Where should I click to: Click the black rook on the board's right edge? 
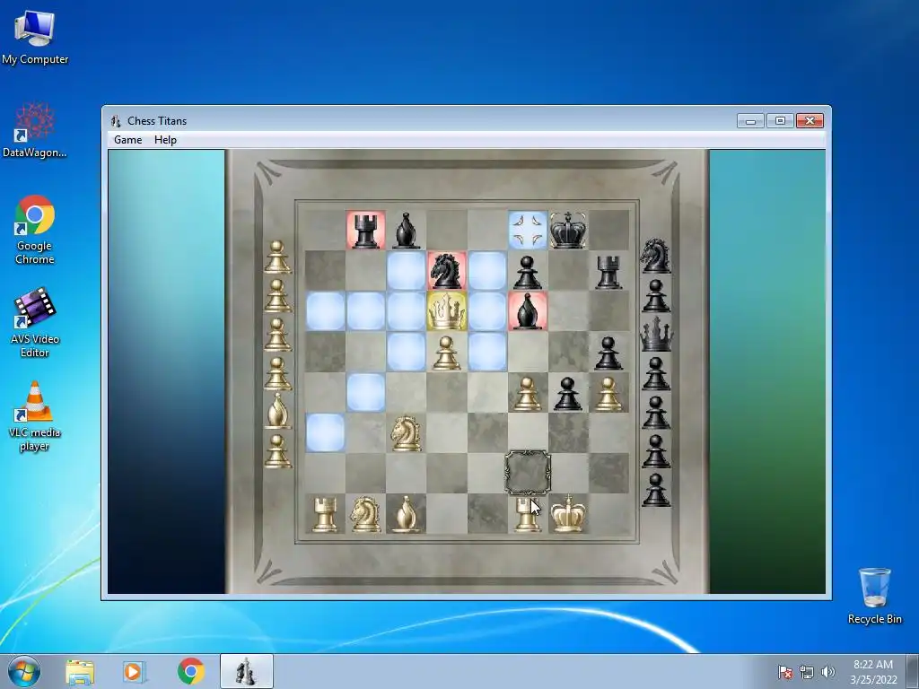point(608,272)
